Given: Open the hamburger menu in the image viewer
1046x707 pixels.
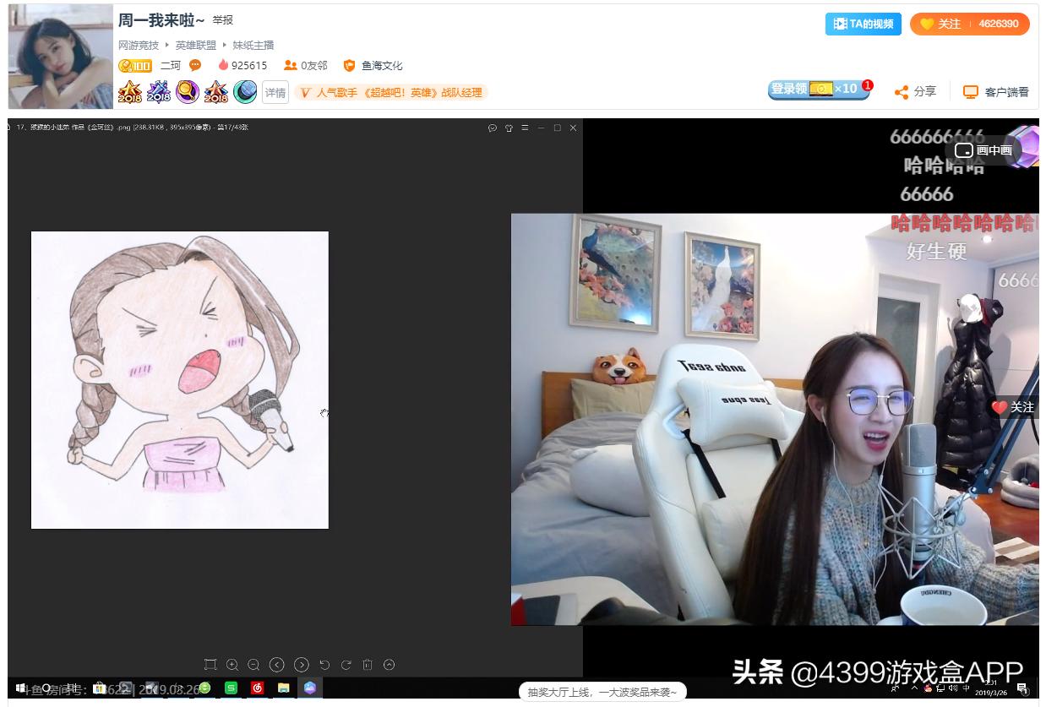Looking at the screenshot, I should pyautogui.click(x=525, y=128).
